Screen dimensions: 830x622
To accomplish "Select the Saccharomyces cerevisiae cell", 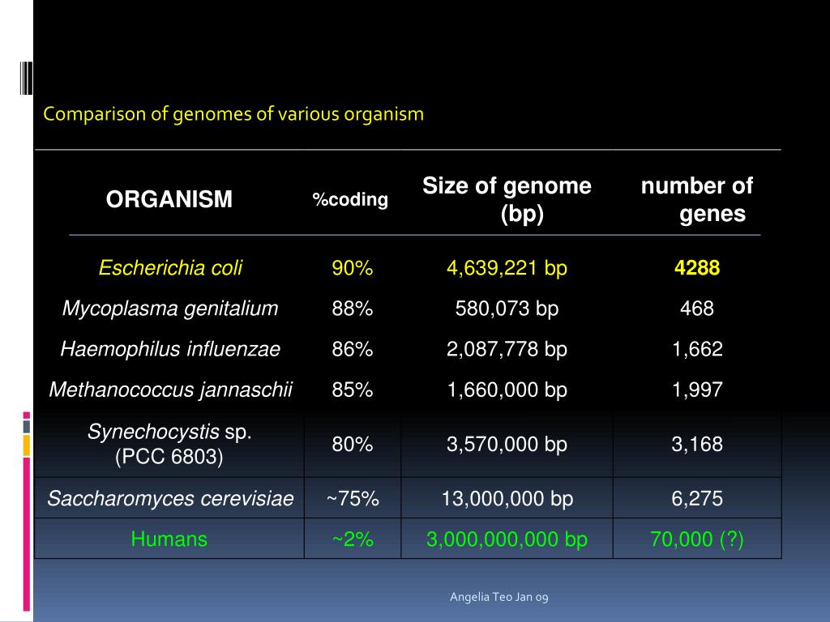I will tap(170, 499).
